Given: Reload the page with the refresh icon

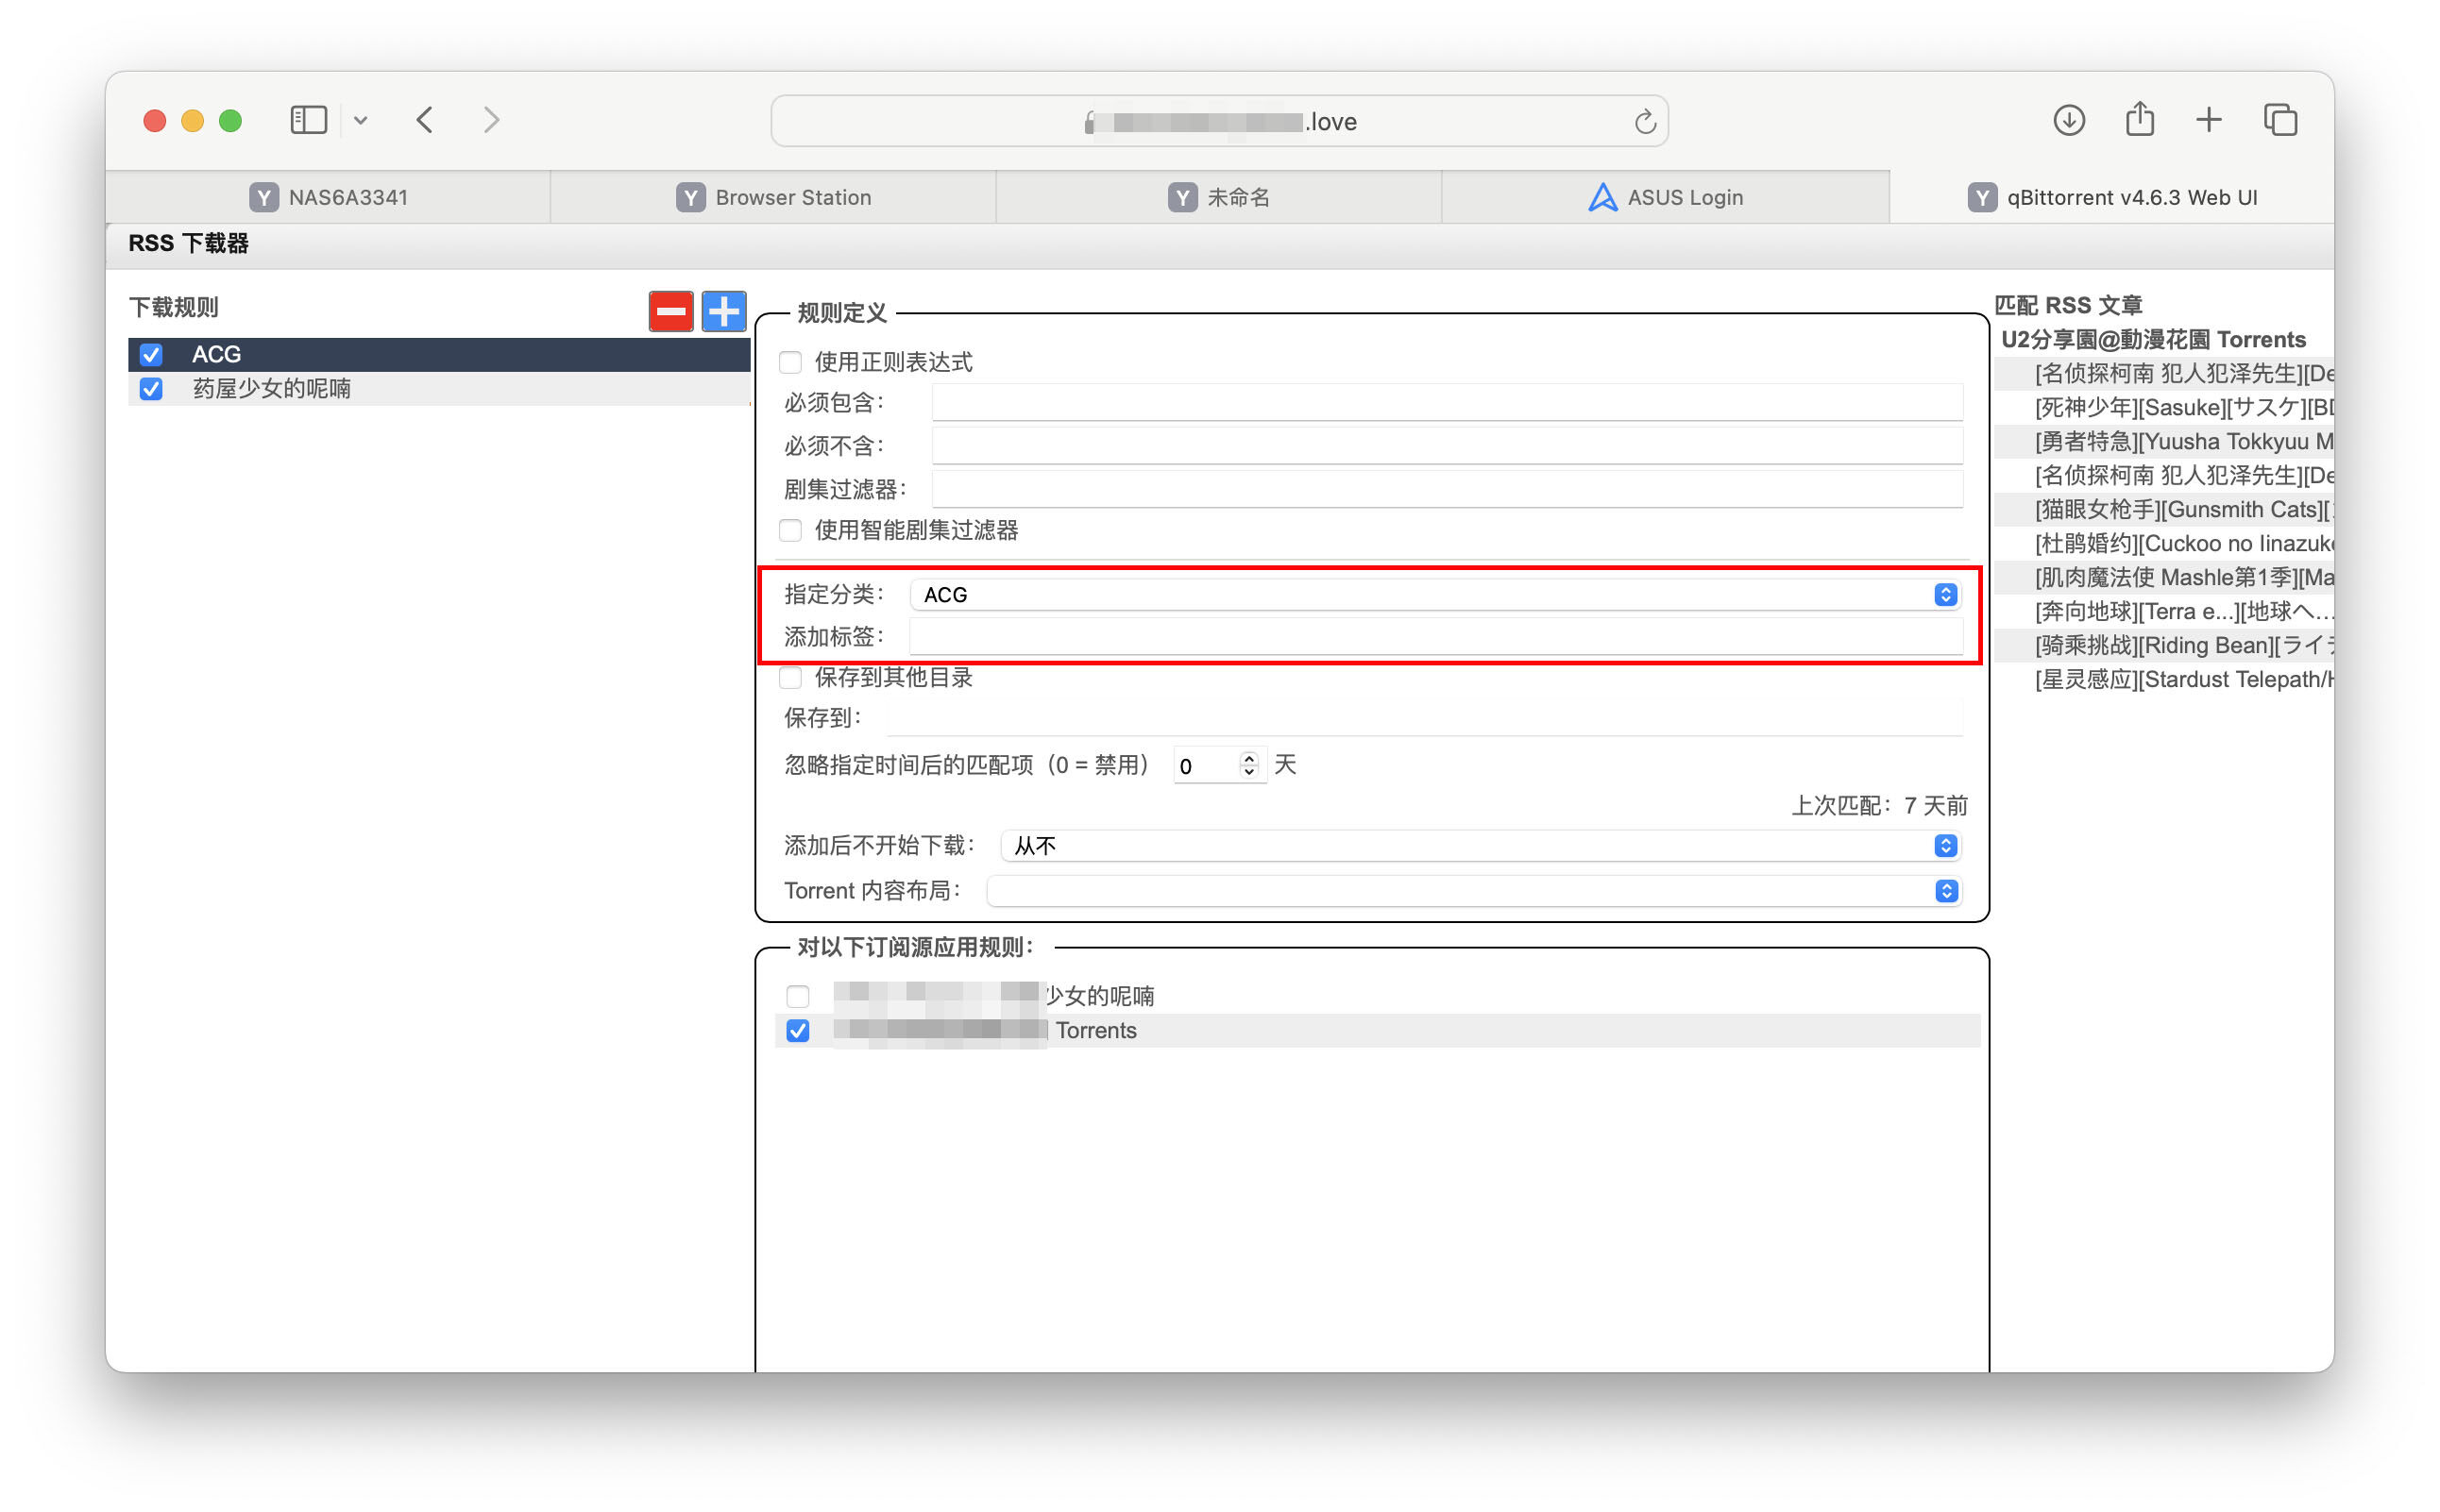Looking at the screenshot, I should pos(1645,122).
